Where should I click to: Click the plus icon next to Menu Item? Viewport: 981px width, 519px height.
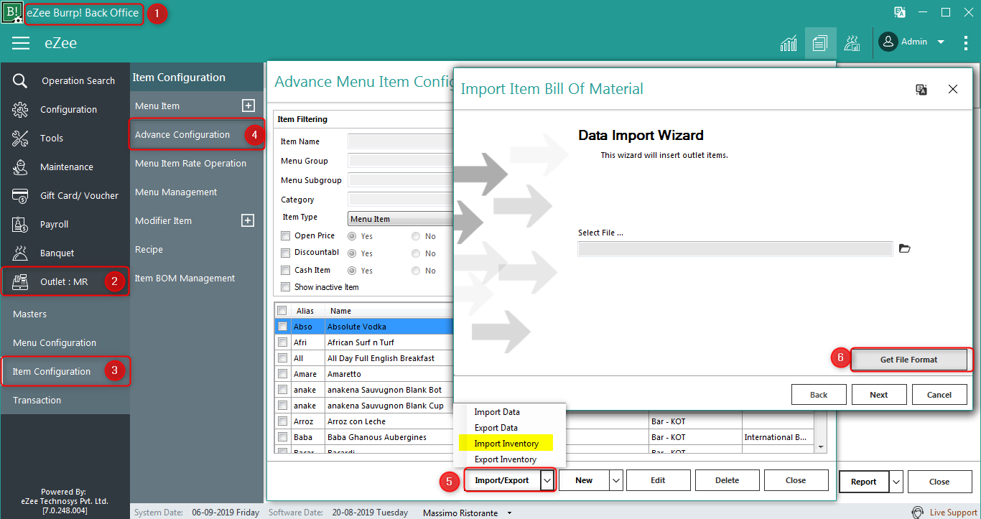[x=248, y=106]
